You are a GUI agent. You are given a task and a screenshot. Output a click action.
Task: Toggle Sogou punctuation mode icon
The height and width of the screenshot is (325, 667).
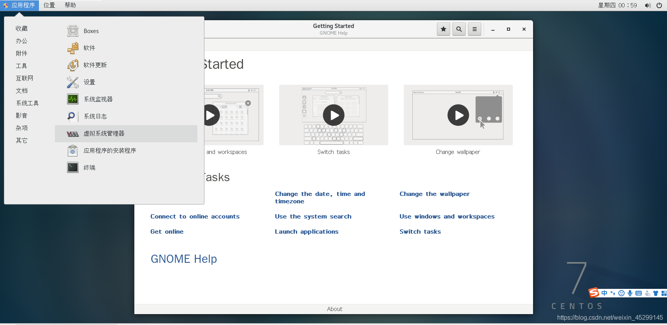click(613, 293)
